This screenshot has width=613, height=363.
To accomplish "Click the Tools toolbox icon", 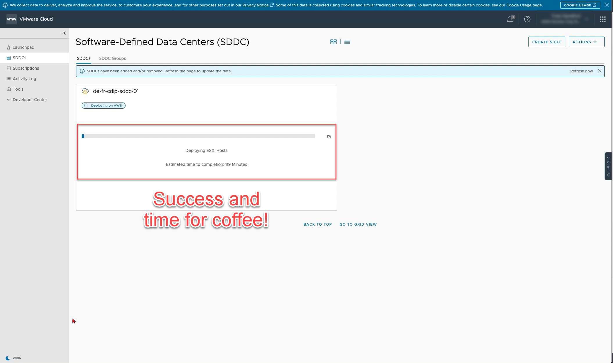I will coord(9,89).
